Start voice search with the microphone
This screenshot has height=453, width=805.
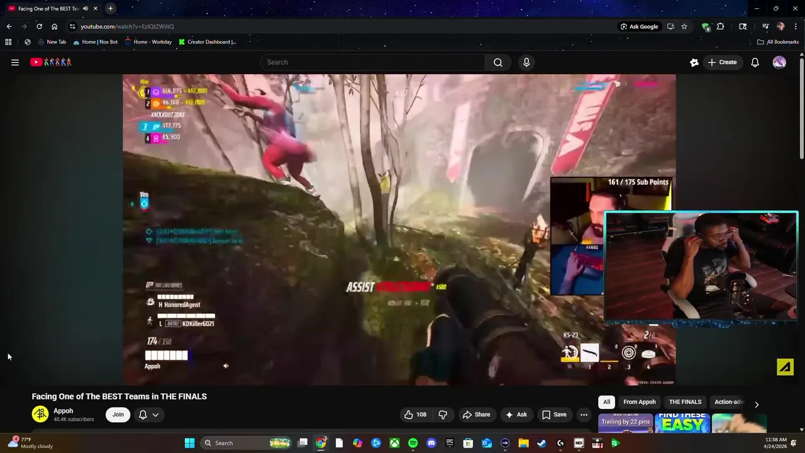[x=526, y=62]
